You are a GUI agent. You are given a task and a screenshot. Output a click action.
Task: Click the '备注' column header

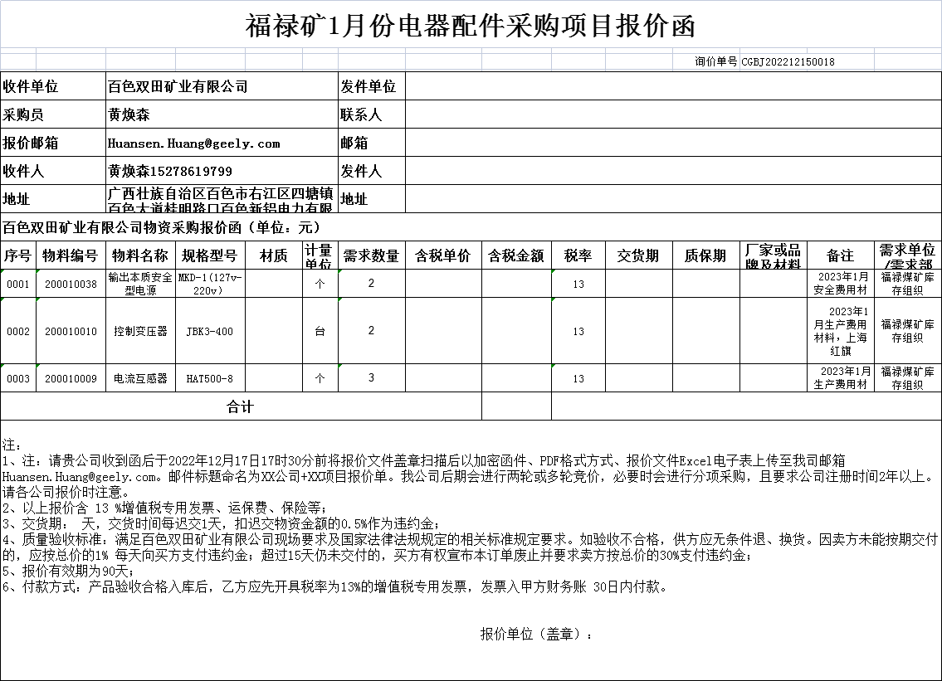click(841, 255)
